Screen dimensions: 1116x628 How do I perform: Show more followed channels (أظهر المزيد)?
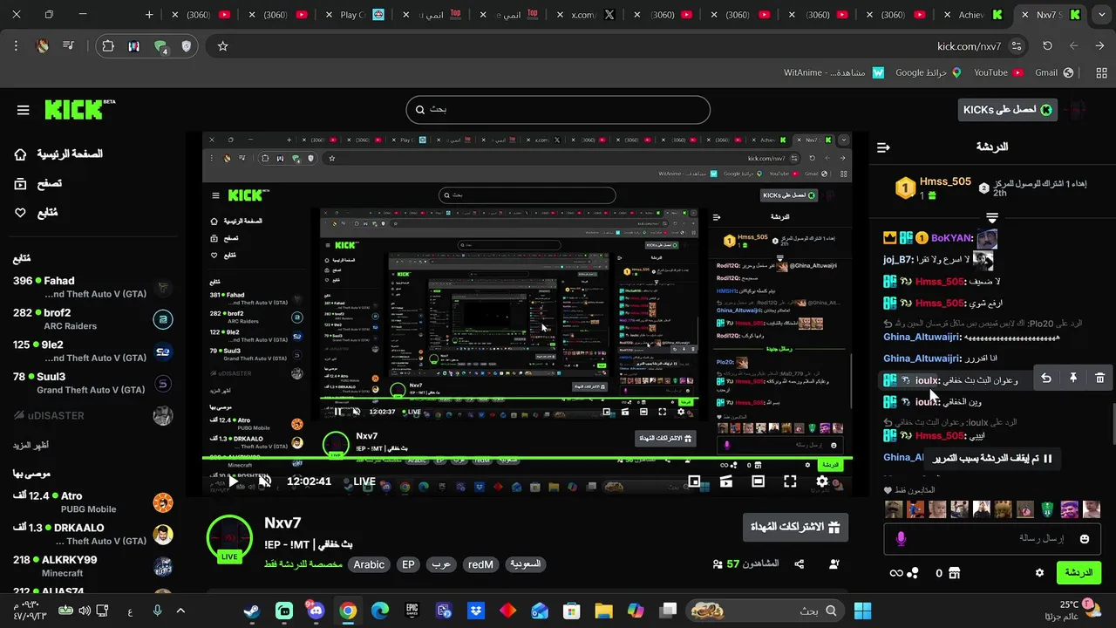click(31, 445)
